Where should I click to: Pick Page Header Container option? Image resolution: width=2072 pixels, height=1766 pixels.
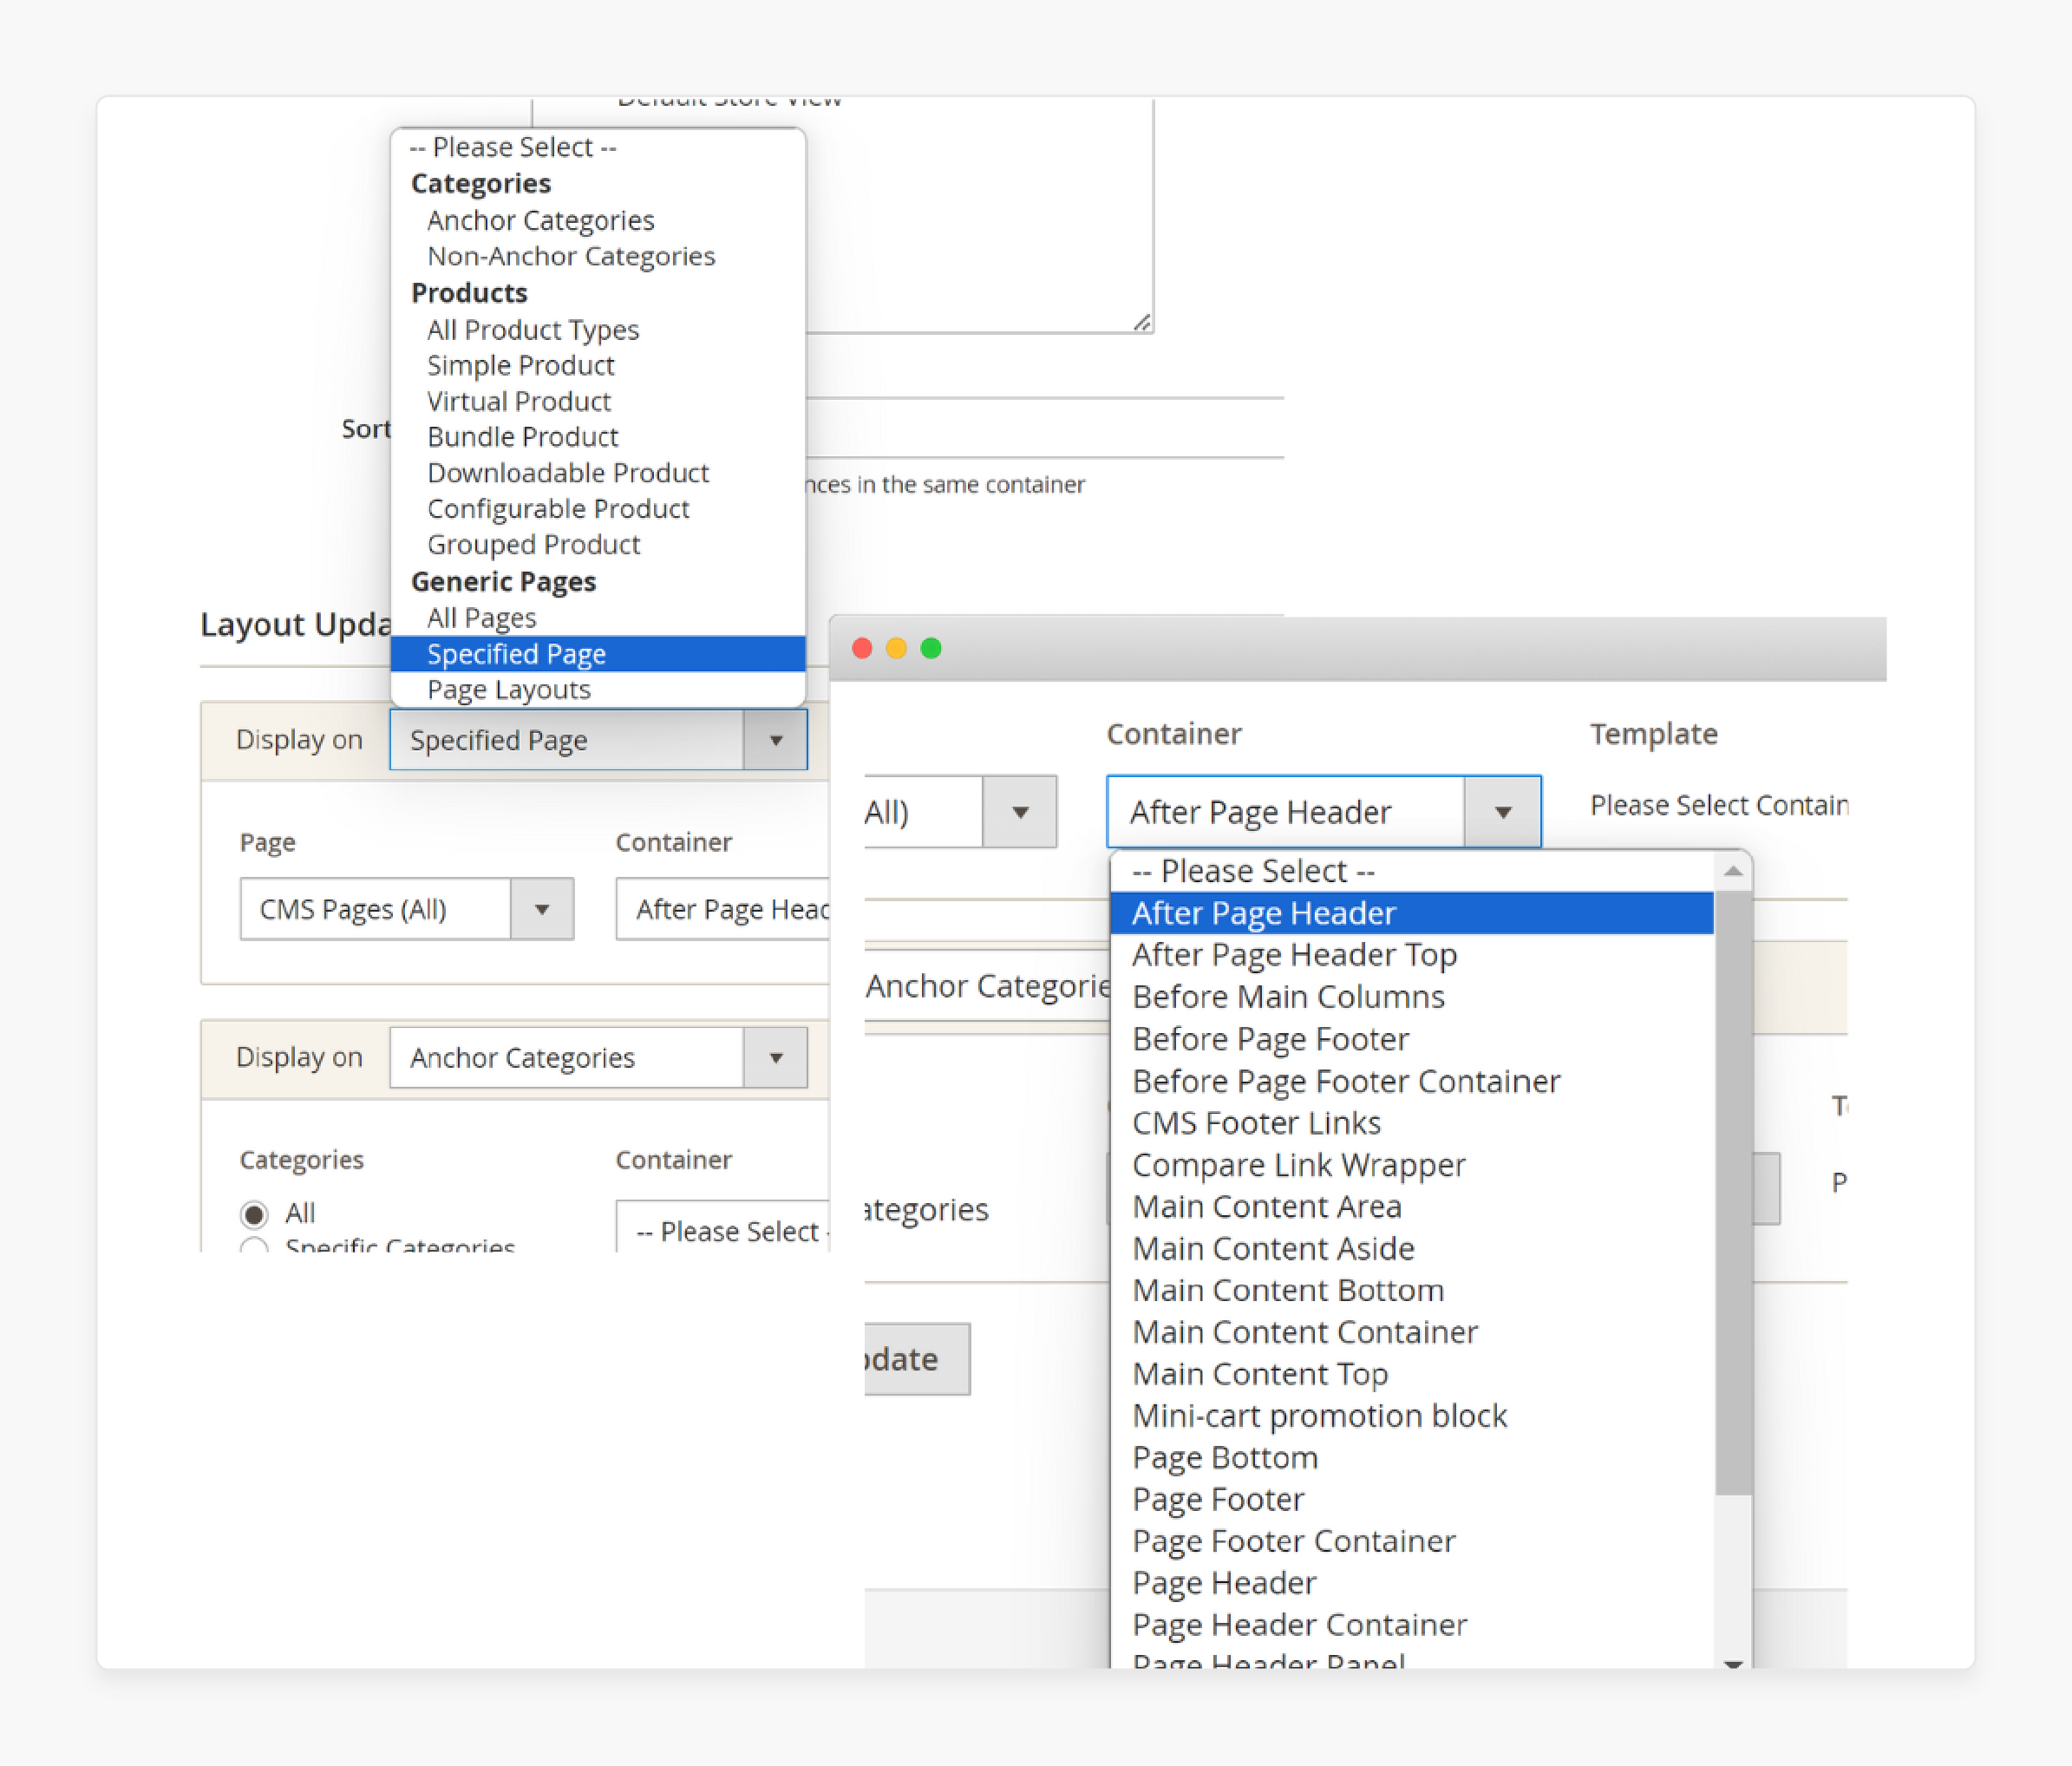pos(1412,1625)
